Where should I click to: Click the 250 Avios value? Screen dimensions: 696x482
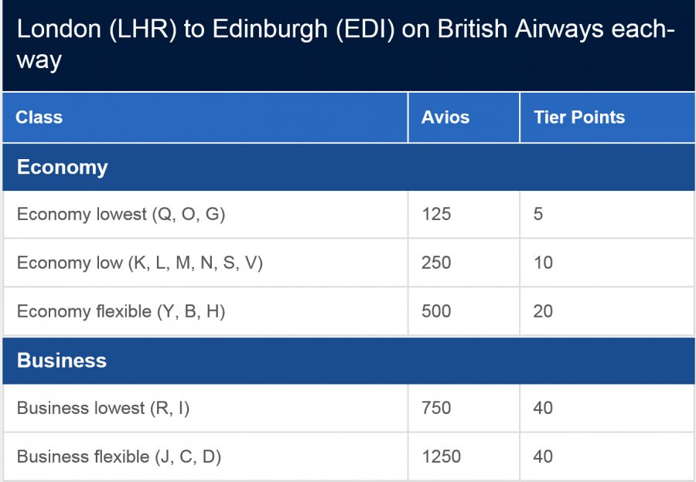click(436, 263)
